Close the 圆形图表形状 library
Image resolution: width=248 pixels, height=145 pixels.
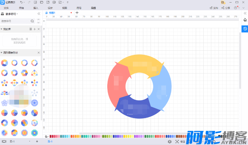(39, 53)
